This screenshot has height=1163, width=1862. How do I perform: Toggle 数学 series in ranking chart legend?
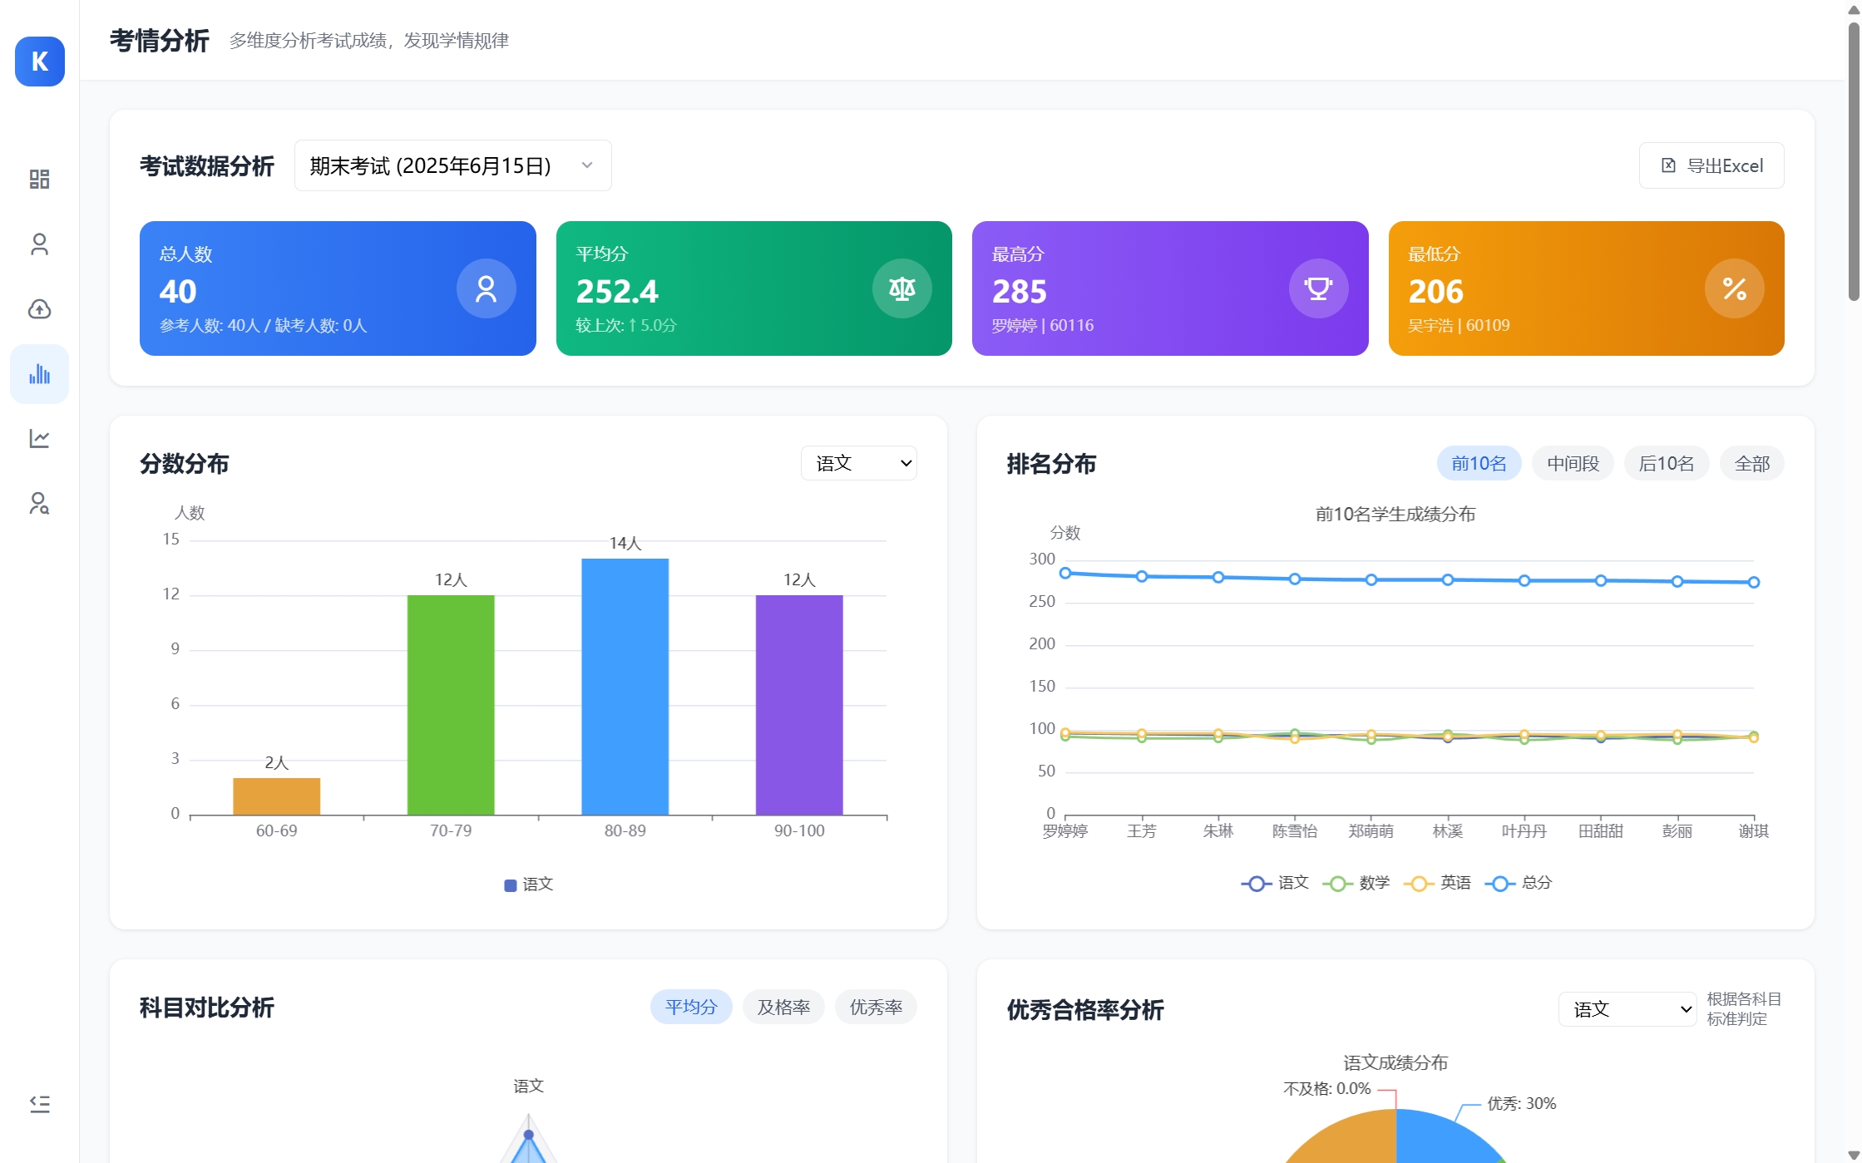pos(1356,883)
